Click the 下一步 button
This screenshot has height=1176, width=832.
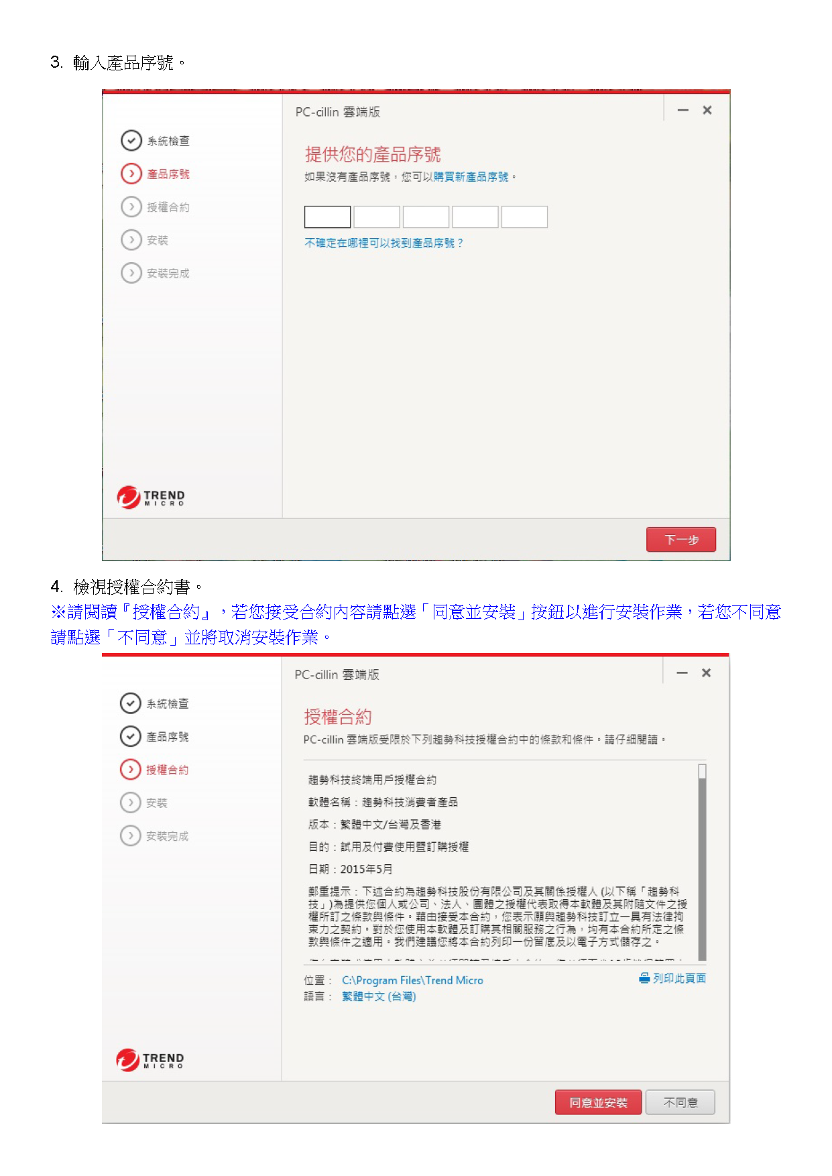tap(681, 540)
